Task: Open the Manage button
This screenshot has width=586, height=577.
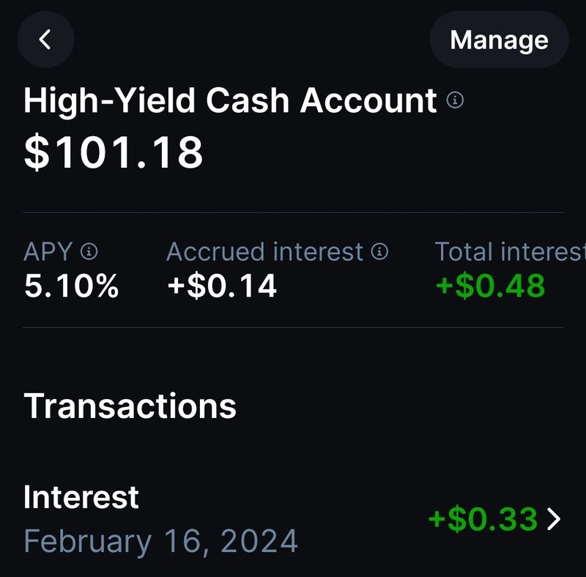Action: 499,40
